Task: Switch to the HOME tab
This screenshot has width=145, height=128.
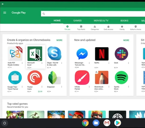Action: pyautogui.click(x=57, y=21)
